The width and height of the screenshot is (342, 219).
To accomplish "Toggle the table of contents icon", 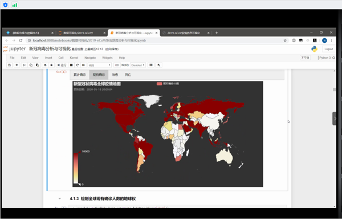I will 151,65.
